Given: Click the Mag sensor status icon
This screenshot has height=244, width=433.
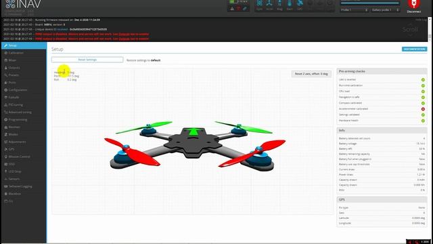Looking at the screenshot, I should point(279,5).
